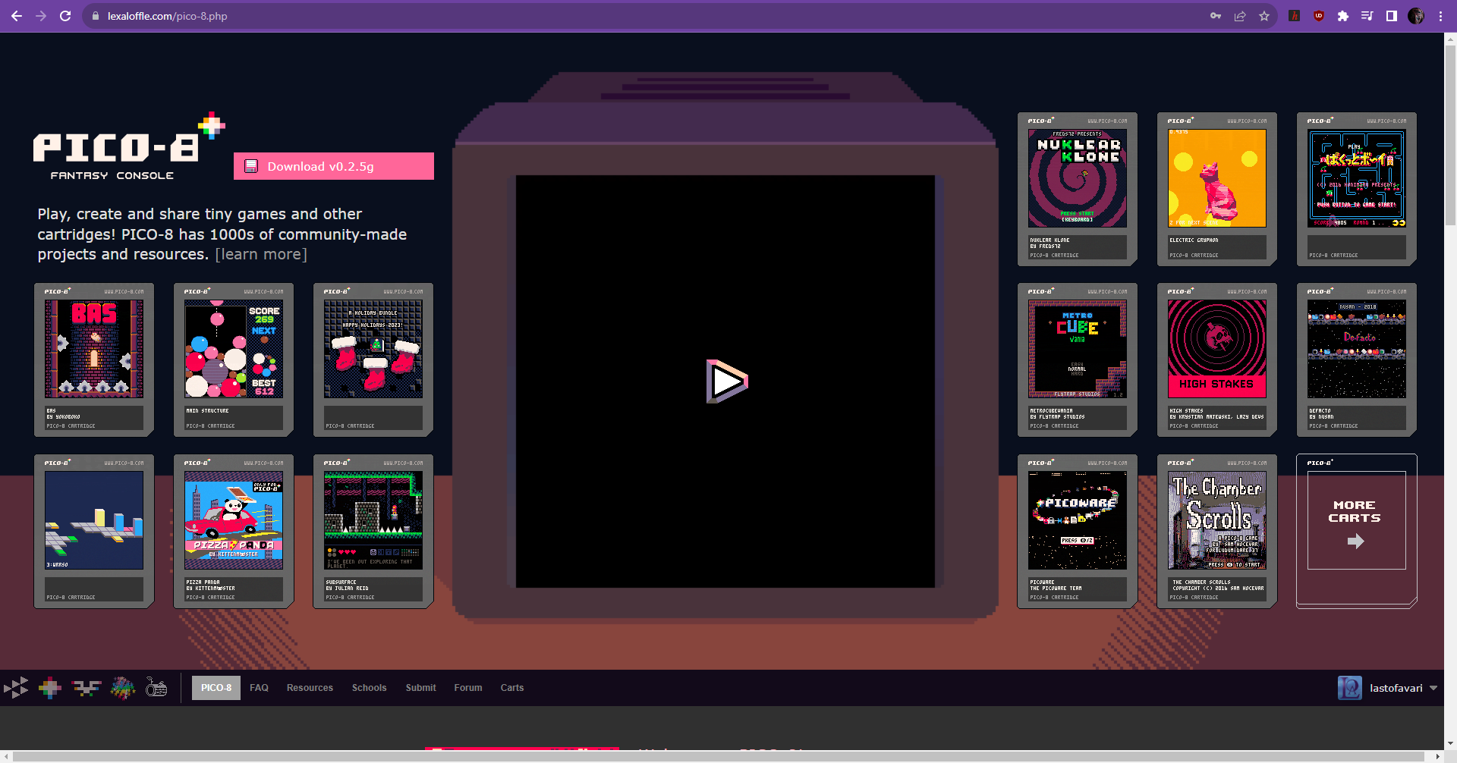This screenshot has width=1457, height=763.
Task: Open the BAS cartridge thumbnail
Action: pos(94,360)
